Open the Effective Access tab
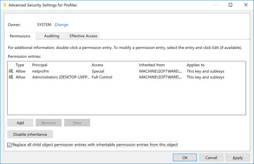The width and height of the screenshot is (254, 164). [x=83, y=36]
